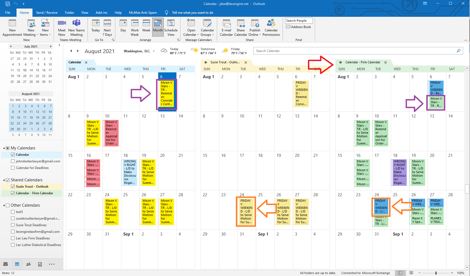The height and width of the screenshot is (276, 470).
Task: Uncheck the Calendar - Firm Calendar
Action: click(13, 193)
